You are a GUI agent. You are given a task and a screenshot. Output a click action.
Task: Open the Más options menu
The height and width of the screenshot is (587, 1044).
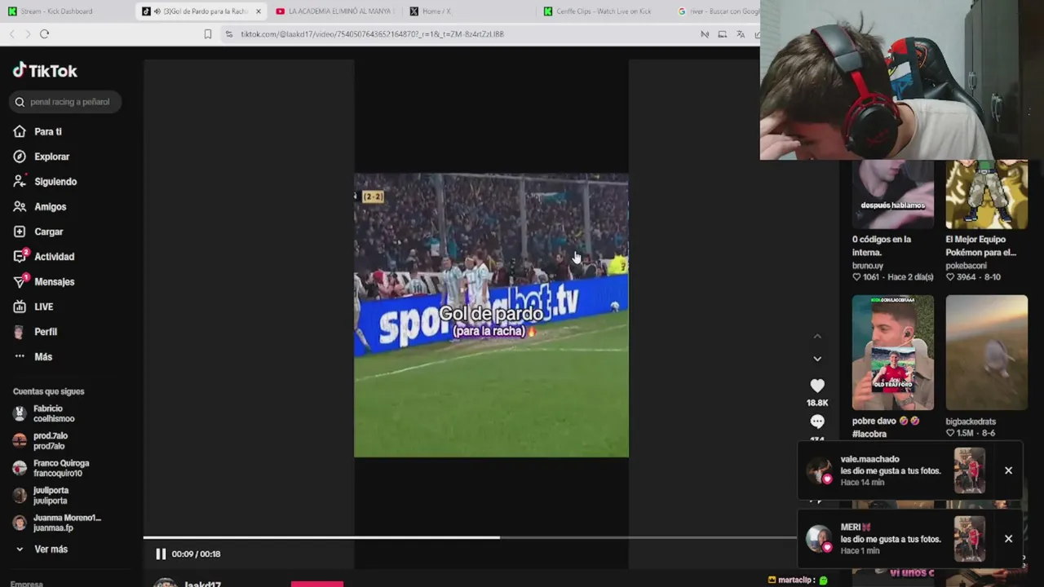coord(33,357)
